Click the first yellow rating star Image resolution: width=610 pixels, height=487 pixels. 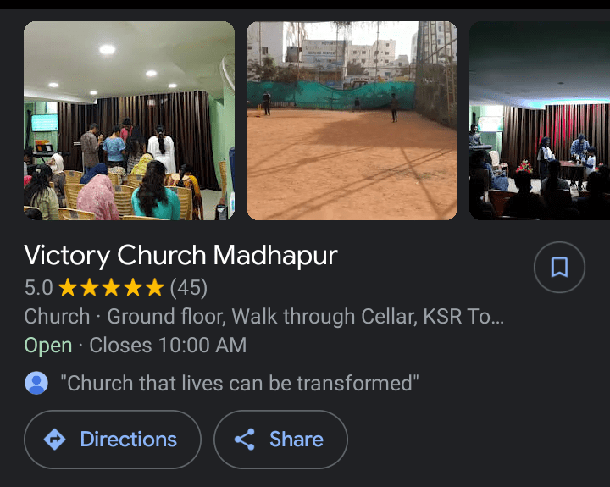point(68,287)
